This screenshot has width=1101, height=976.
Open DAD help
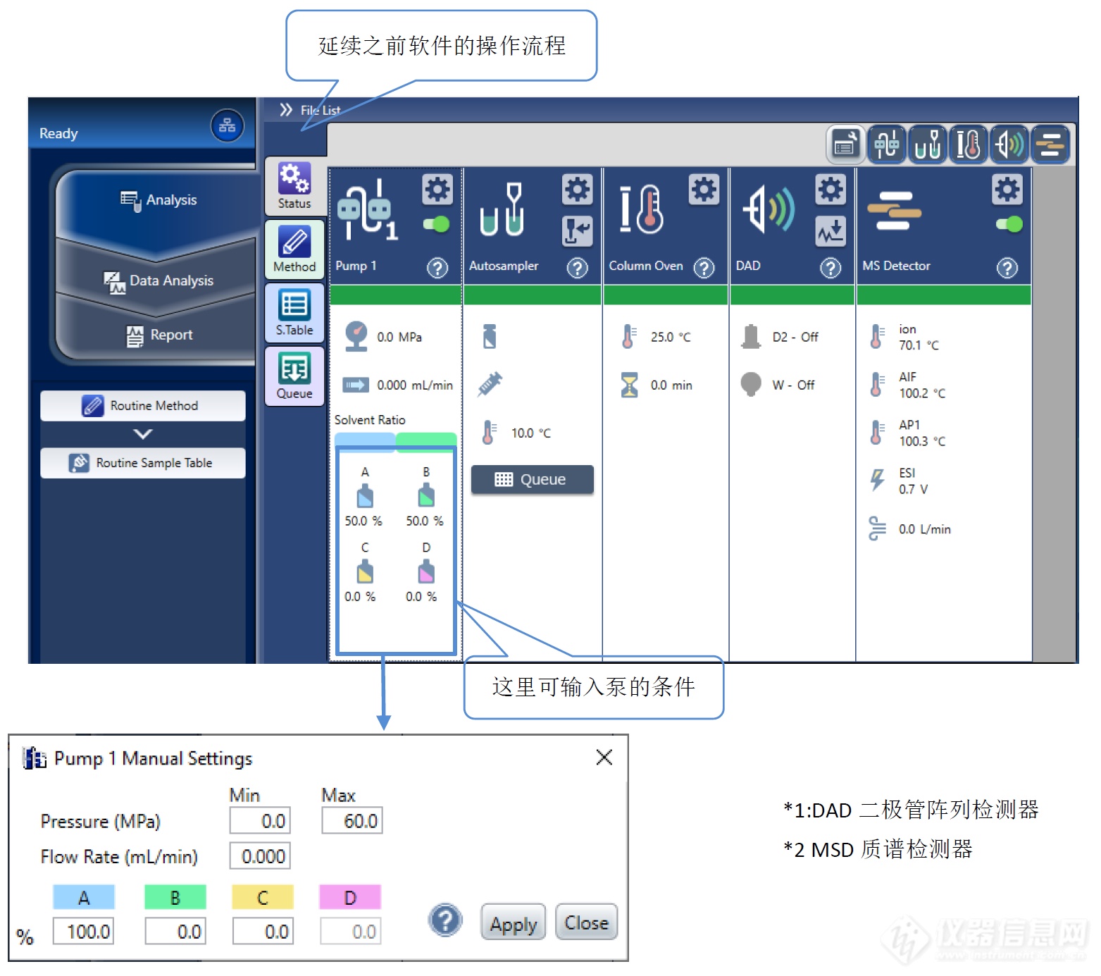[x=831, y=268]
